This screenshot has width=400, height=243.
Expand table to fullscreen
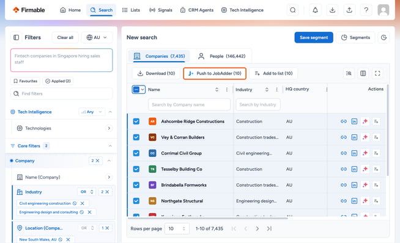pos(377,73)
